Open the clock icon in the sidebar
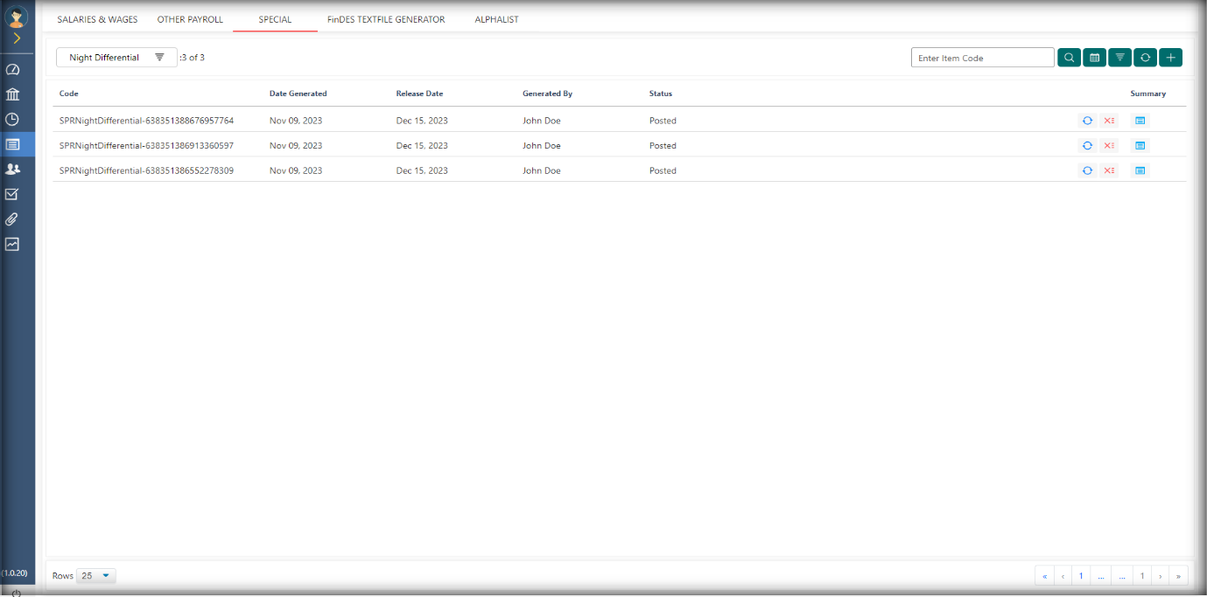Image resolution: width=1207 pixels, height=597 pixels. tap(12, 120)
